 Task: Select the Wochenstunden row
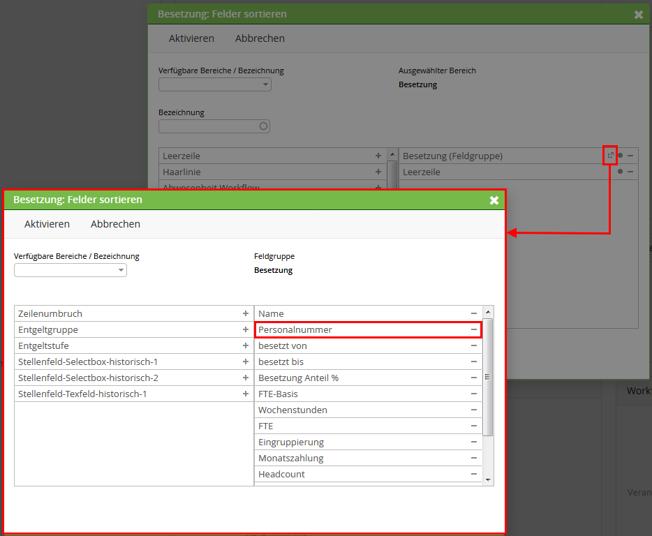pos(368,410)
